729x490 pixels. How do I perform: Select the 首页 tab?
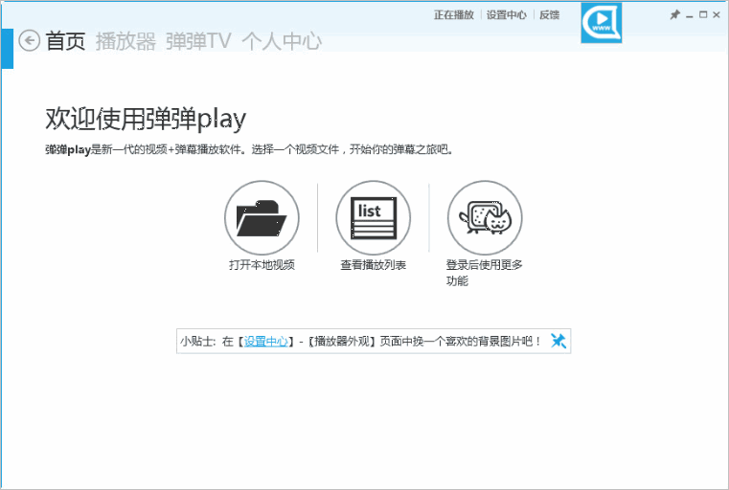[x=65, y=41]
